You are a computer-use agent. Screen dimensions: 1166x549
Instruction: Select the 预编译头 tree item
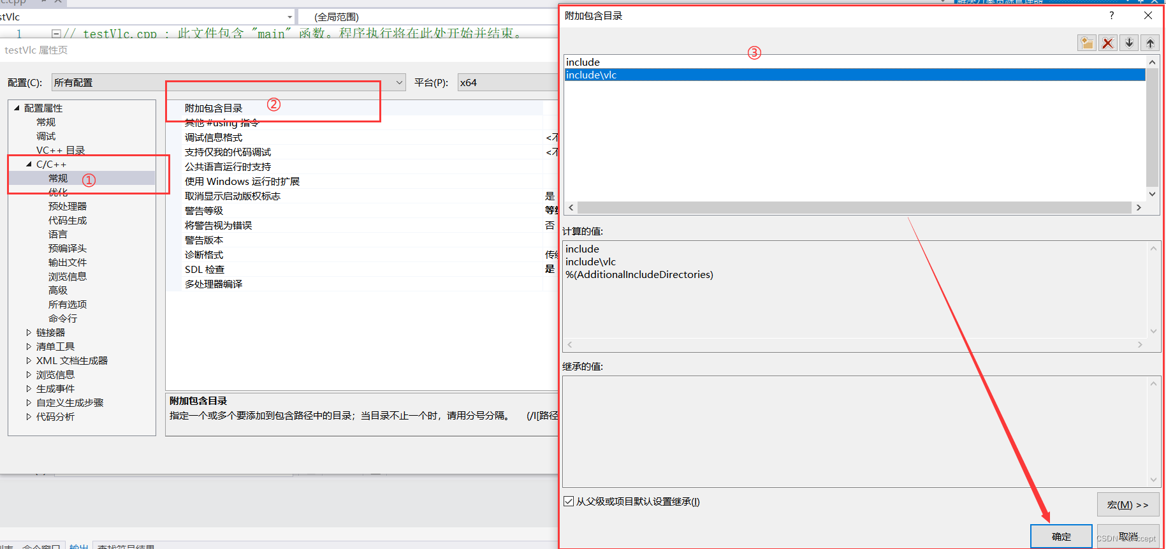point(68,248)
